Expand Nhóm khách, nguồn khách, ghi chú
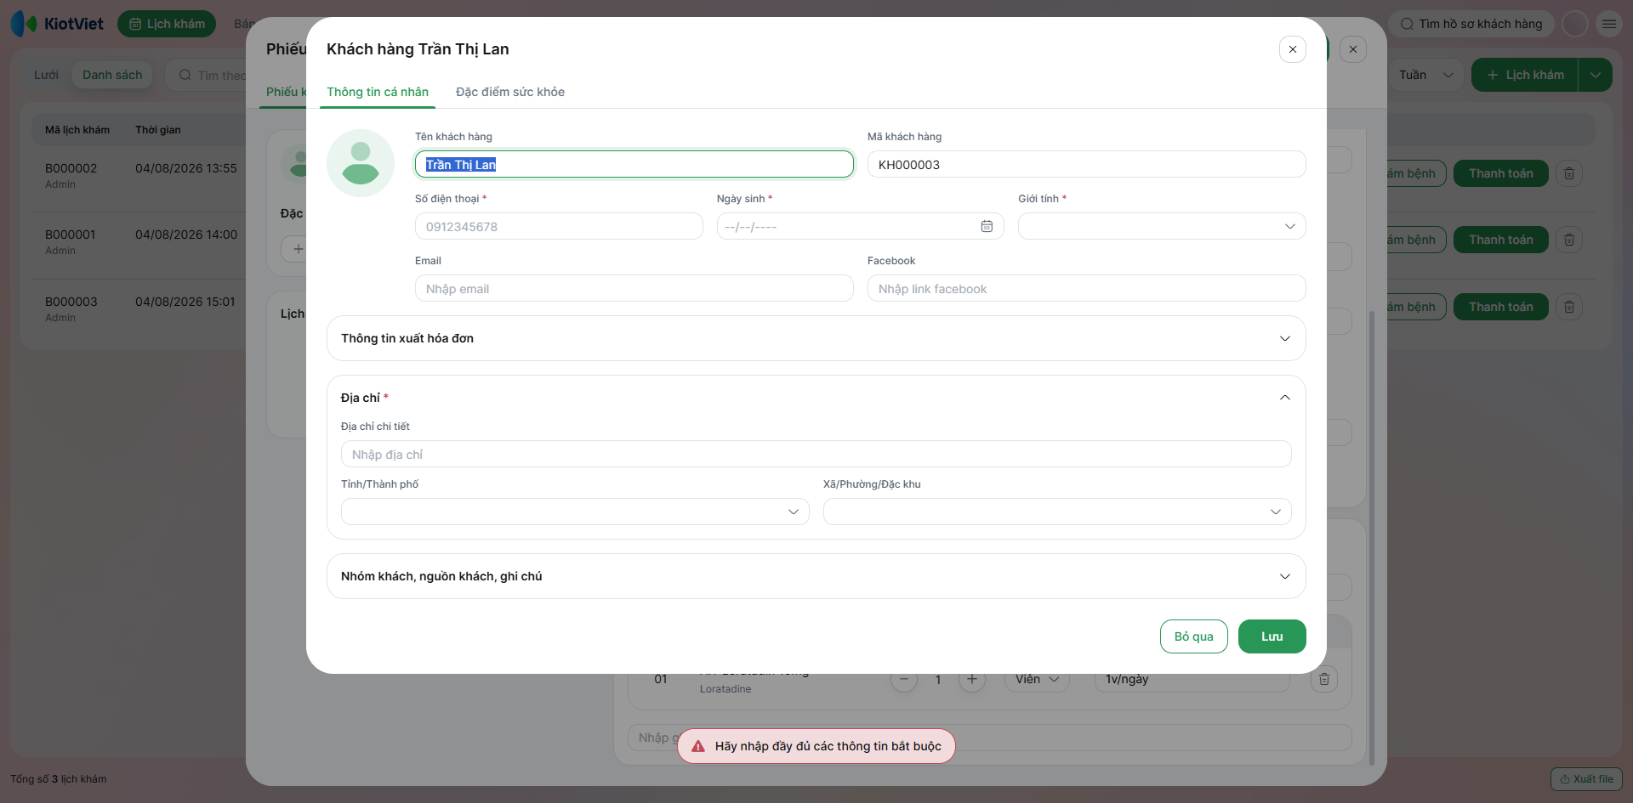 coord(816,576)
